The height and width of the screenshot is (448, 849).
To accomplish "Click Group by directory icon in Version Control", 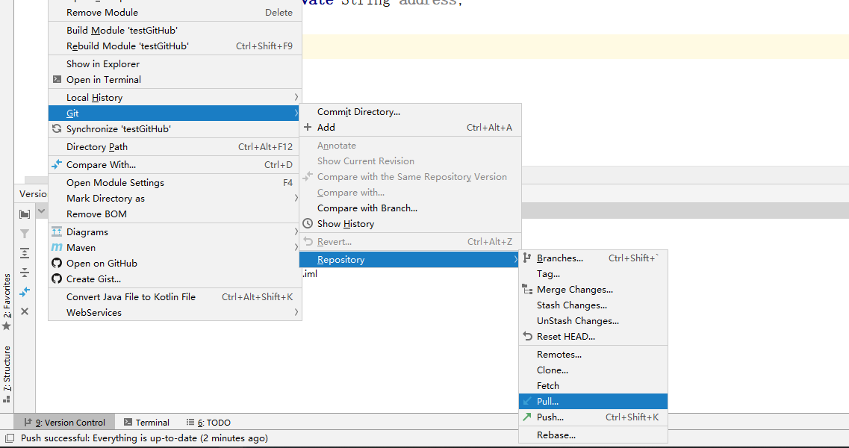I will (25, 214).
